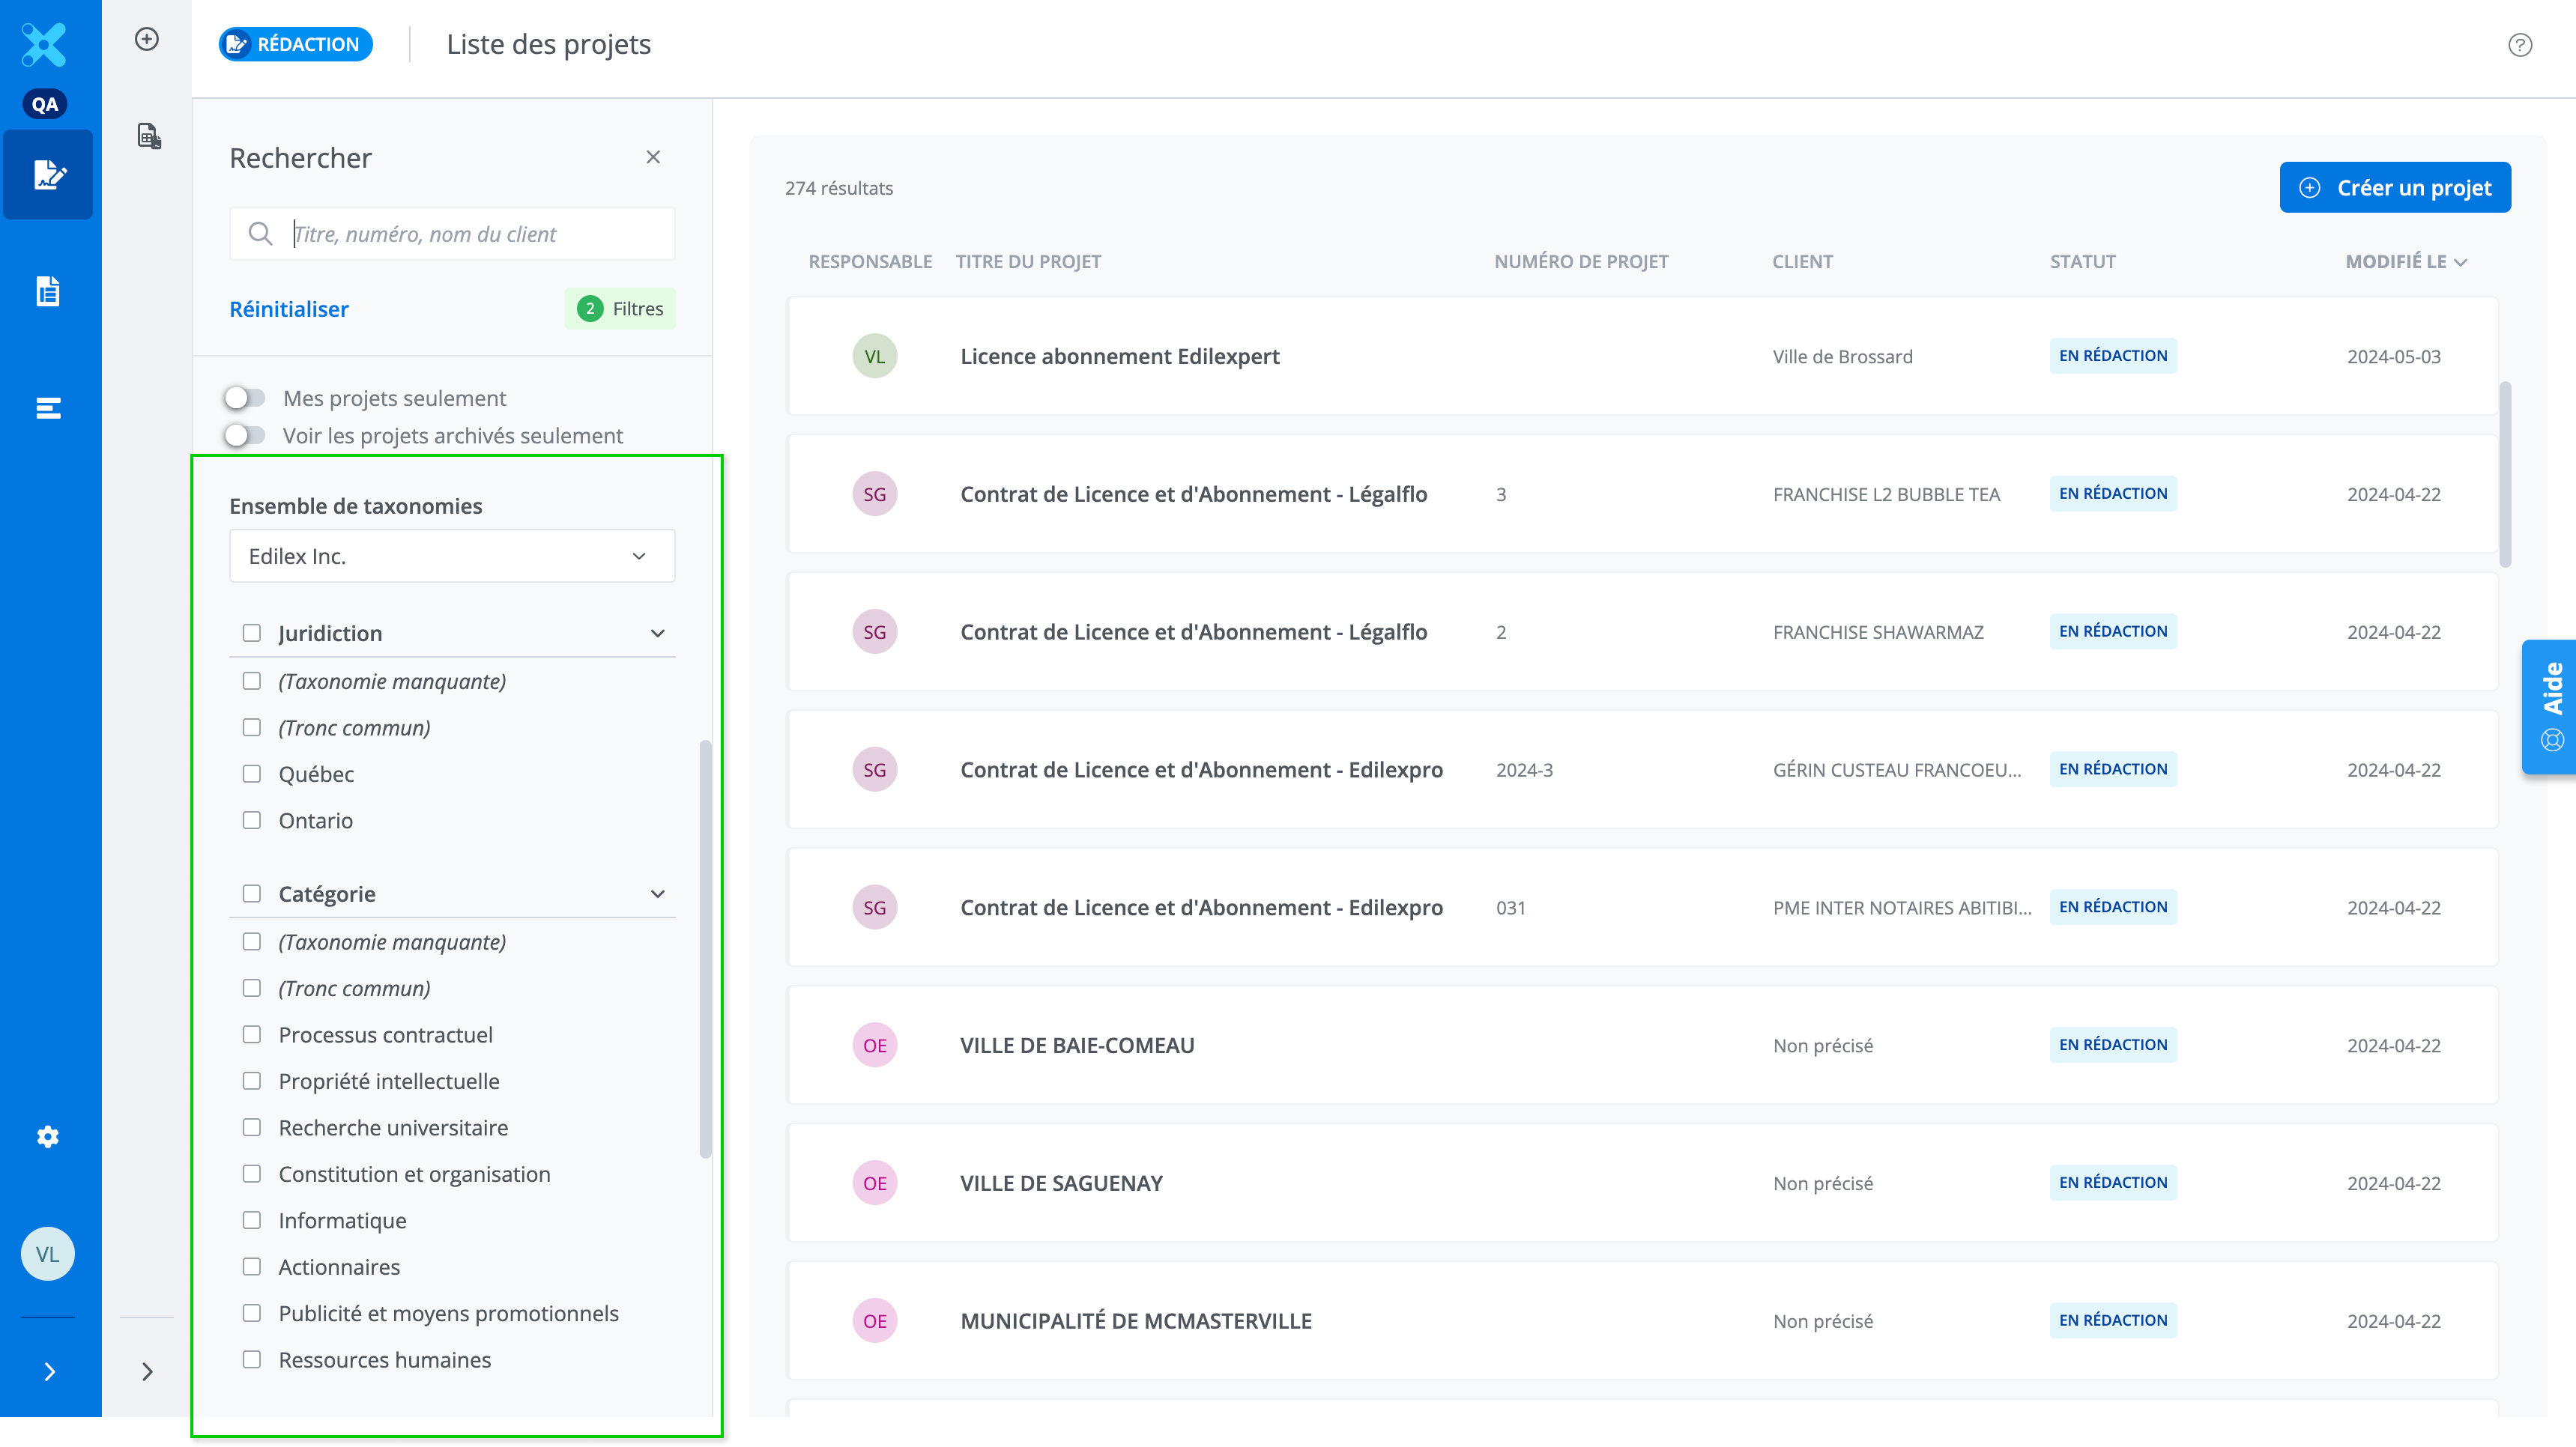Click the settings gear icon
This screenshot has height=1447, width=2576.
tap(48, 1136)
